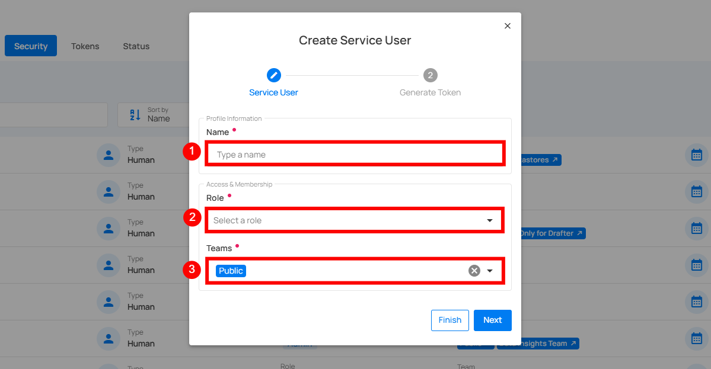Viewport: 711px width, 369px height.
Task: Click the calendar icon beside Only for Drafter tag
Action: coord(696,228)
